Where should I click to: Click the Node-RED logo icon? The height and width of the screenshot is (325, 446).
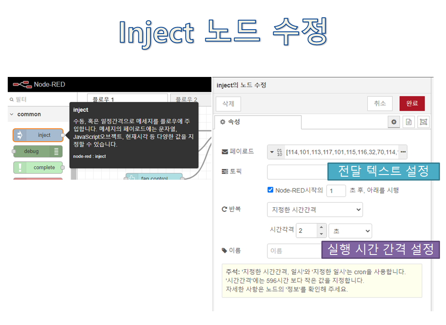click(x=22, y=84)
